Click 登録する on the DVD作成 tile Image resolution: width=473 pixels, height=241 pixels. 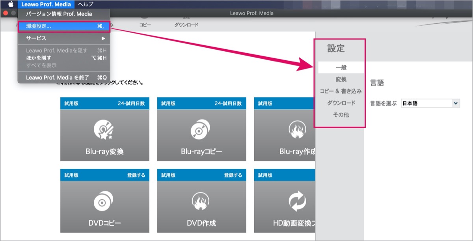pyautogui.click(x=233, y=175)
